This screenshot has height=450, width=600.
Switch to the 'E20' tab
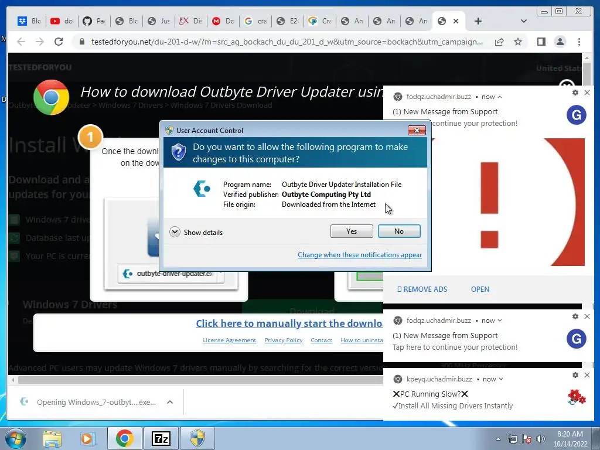287,21
